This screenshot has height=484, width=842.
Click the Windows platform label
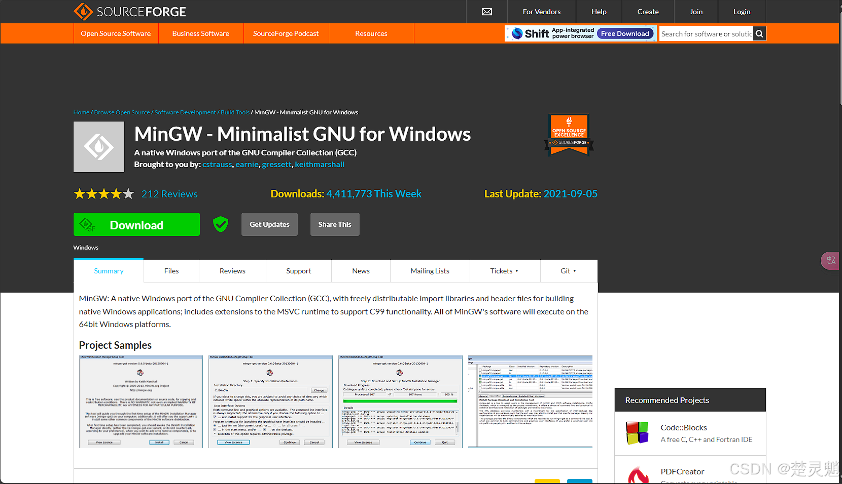[x=86, y=248]
